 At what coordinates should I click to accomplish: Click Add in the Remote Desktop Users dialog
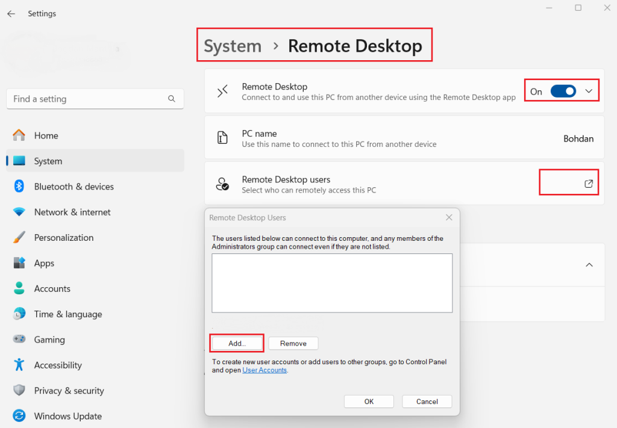point(236,343)
